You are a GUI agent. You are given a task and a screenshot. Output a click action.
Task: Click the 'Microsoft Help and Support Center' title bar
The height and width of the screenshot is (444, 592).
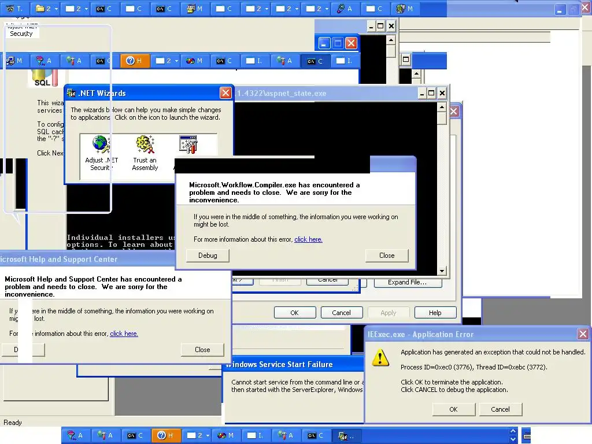(88, 259)
